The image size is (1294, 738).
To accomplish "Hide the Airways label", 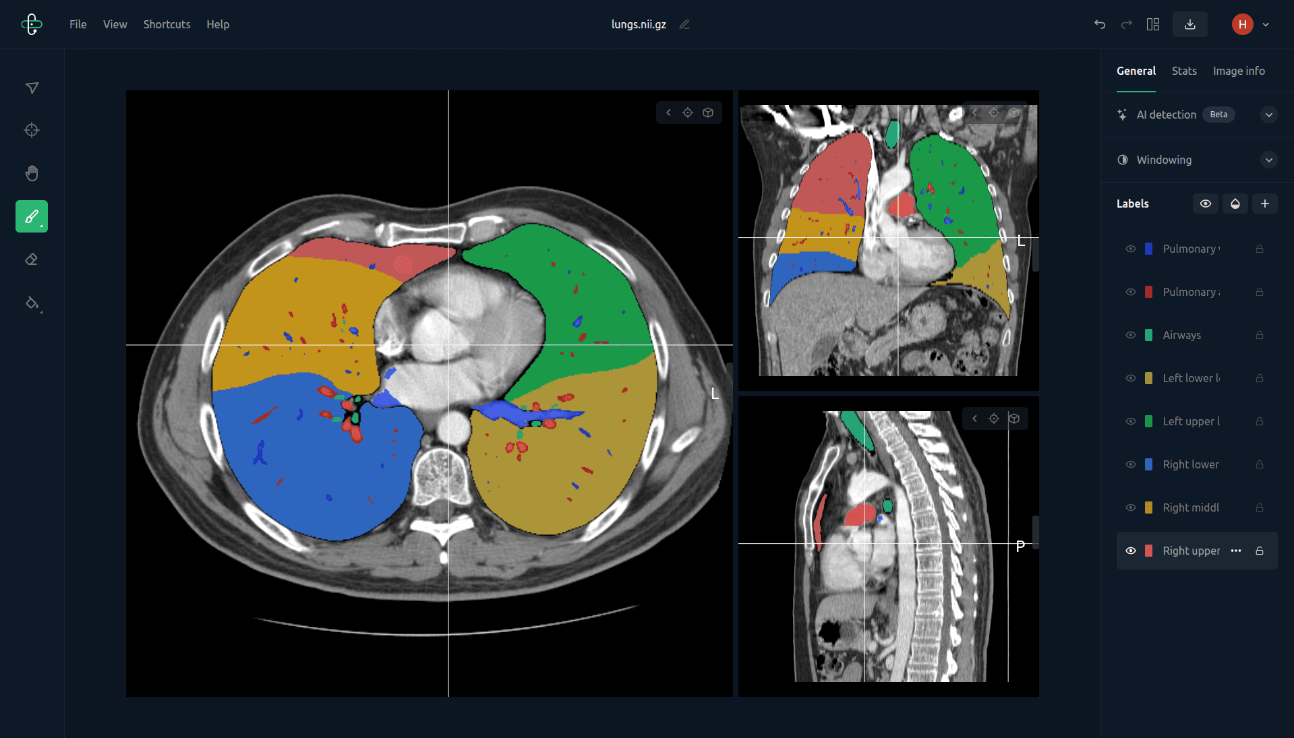I will point(1131,335).
